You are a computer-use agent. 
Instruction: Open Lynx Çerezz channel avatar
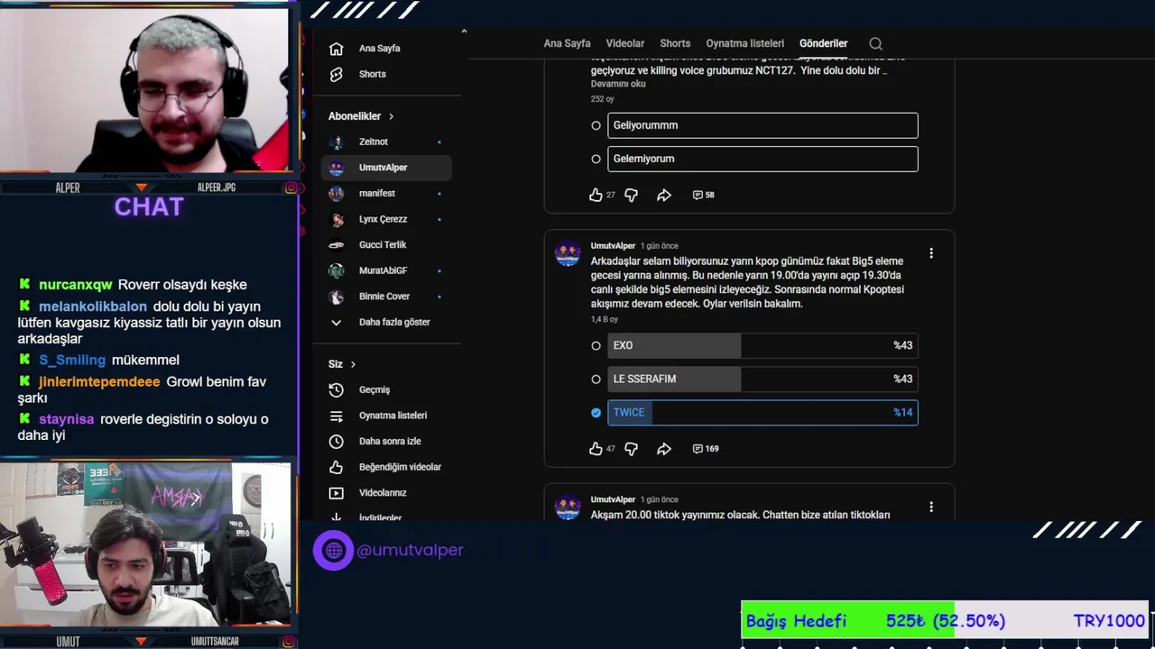pos(337,219)
